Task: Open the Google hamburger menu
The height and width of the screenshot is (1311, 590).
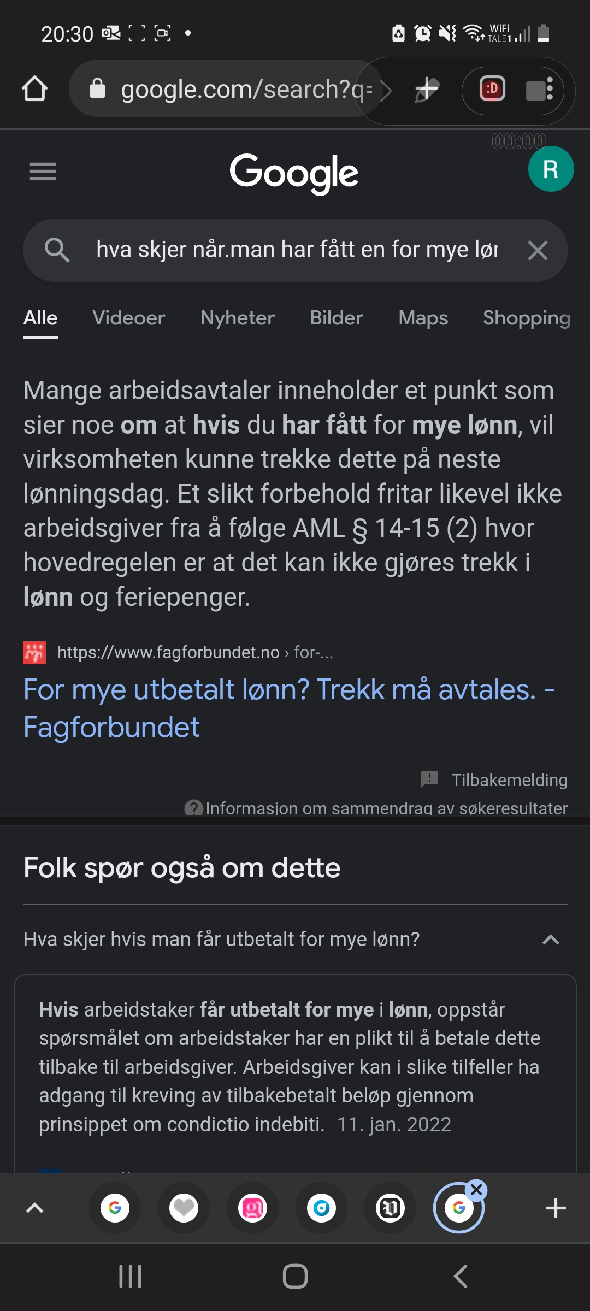Action: click(43, 172)
